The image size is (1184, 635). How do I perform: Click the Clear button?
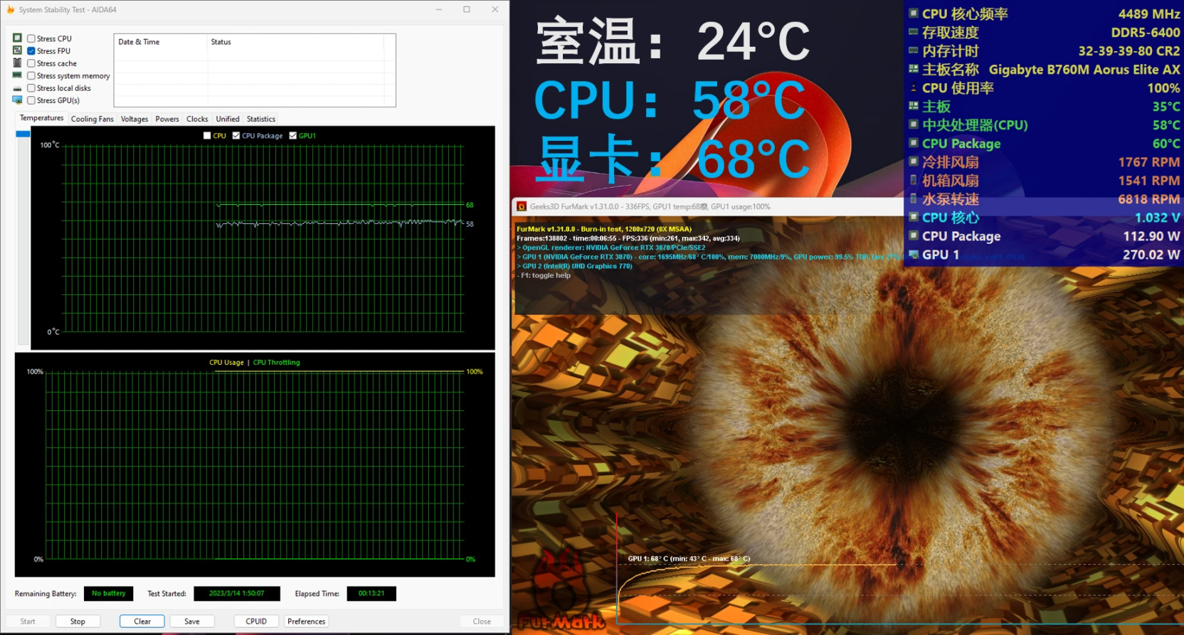click(142, 621)
